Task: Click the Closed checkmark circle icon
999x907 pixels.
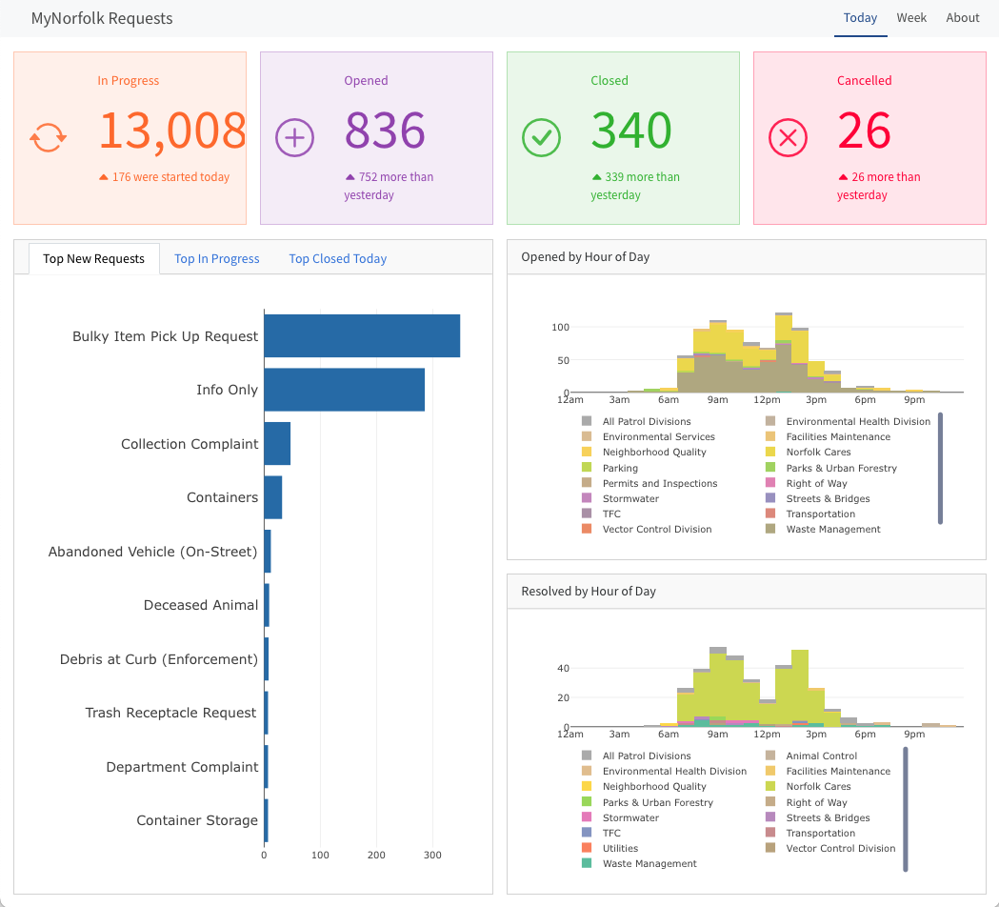Action: [541, 138]
